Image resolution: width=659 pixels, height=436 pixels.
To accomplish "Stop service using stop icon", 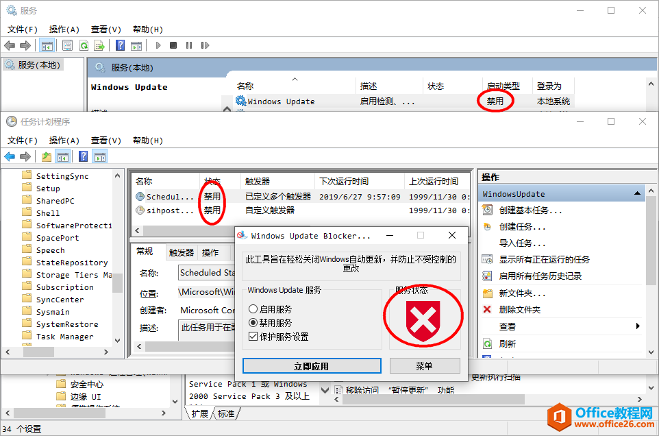I will pos(173,45).
